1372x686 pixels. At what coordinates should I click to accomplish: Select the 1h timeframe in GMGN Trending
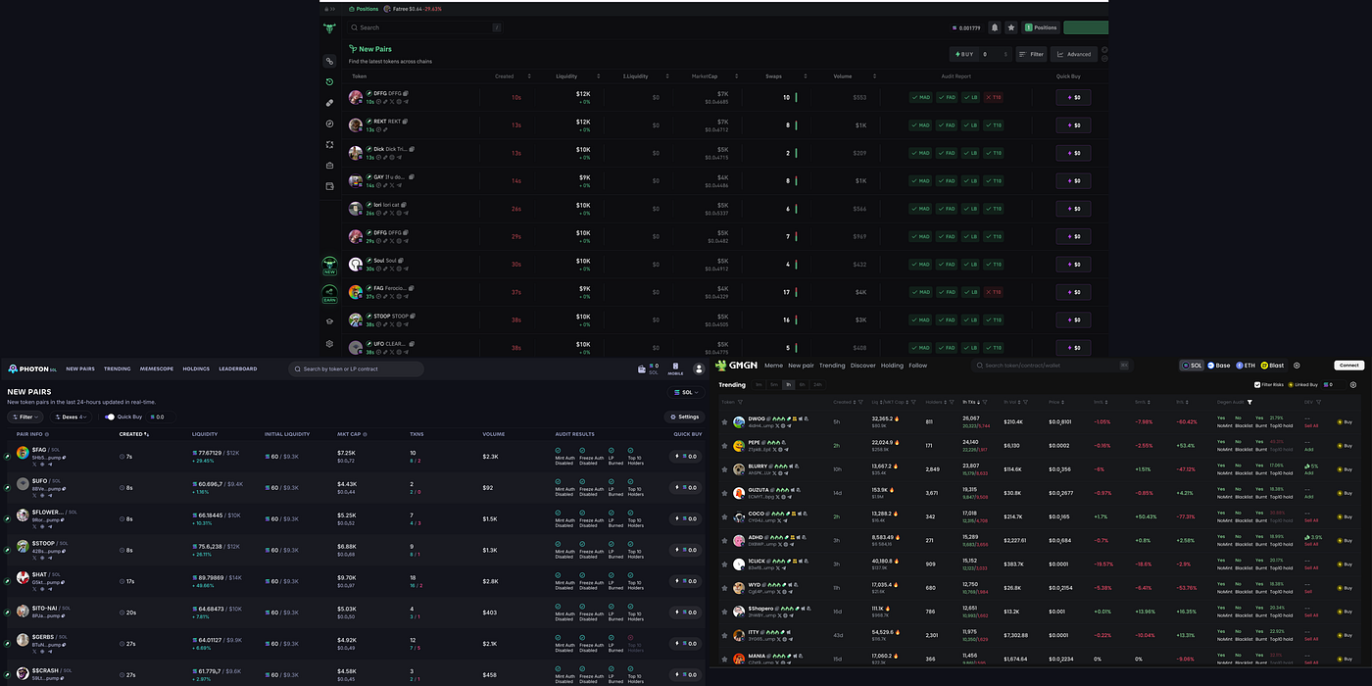pyautogui.click(x=789, y=385)
